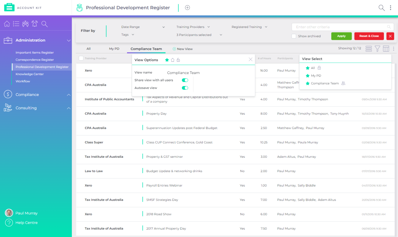The image size is (398, 237).
Task: Click the sidebar search magnifier icon
Action: point(44,24)
